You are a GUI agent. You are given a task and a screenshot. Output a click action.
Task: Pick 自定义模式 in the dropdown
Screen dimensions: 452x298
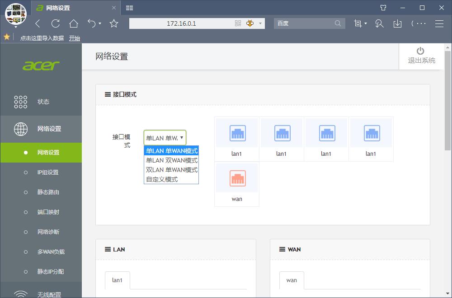click(162, 179)
